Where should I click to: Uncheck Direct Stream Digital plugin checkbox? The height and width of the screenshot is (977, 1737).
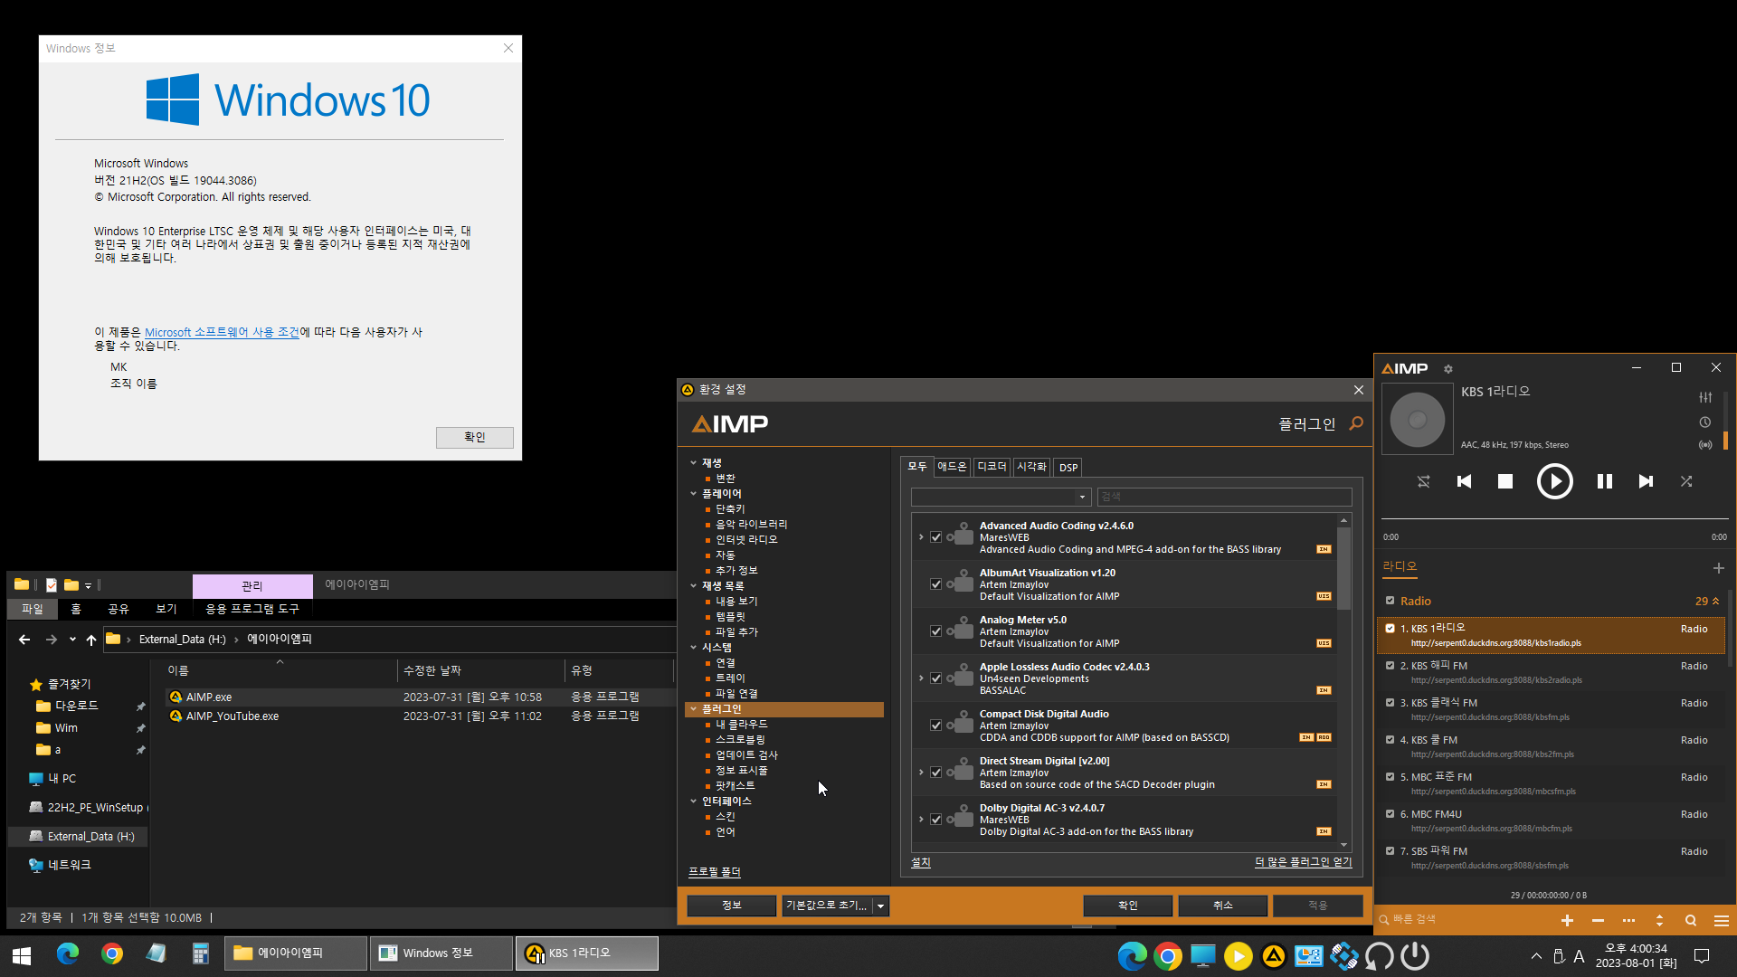[936, 773]
